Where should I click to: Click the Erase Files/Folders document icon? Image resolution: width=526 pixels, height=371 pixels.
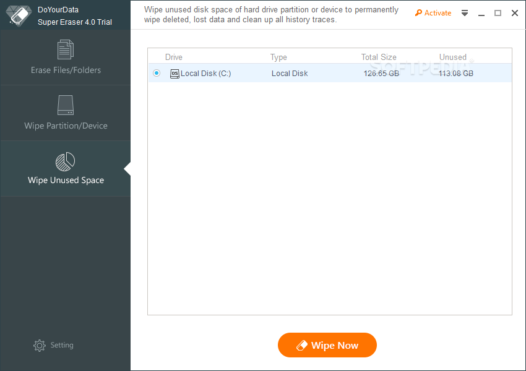[66, 49]
